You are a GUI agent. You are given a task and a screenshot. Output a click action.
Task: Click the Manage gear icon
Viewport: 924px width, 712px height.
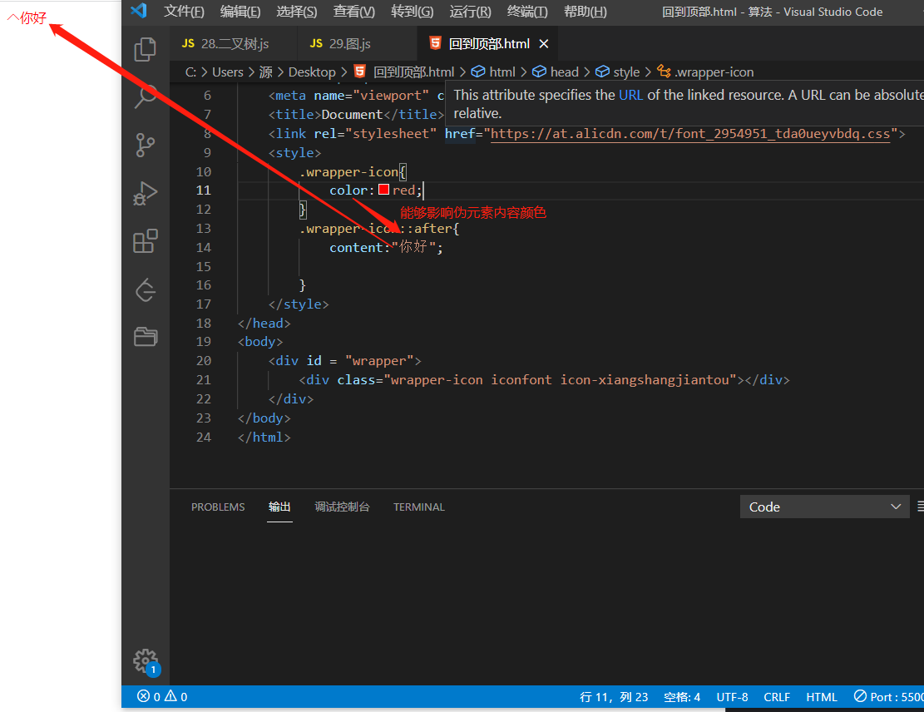(145, 661)
